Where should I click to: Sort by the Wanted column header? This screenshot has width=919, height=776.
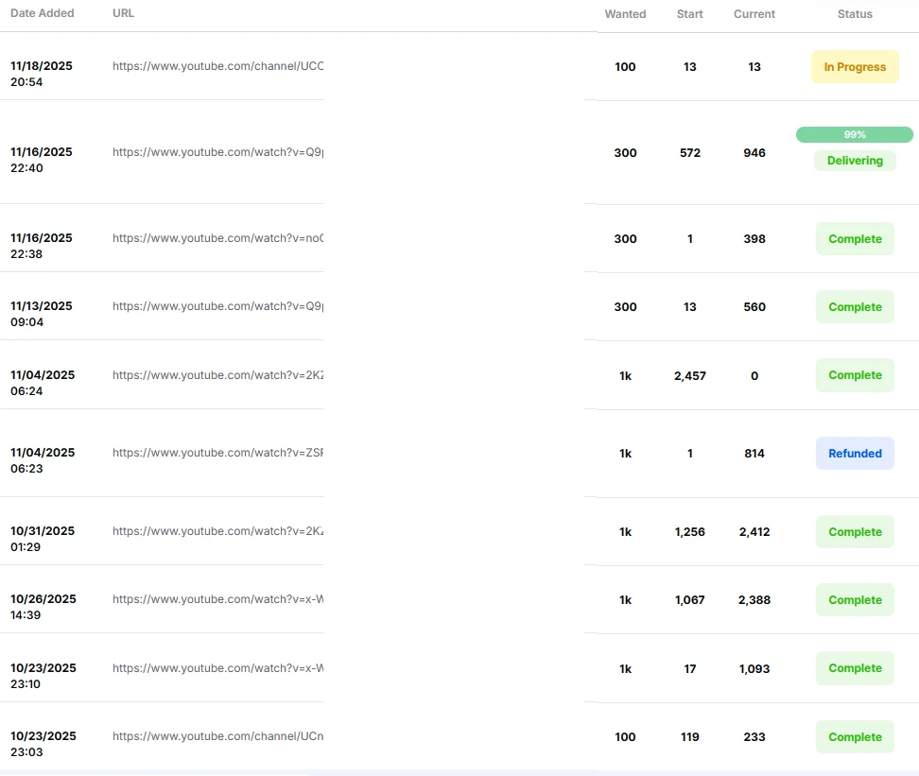pos(625,14)
